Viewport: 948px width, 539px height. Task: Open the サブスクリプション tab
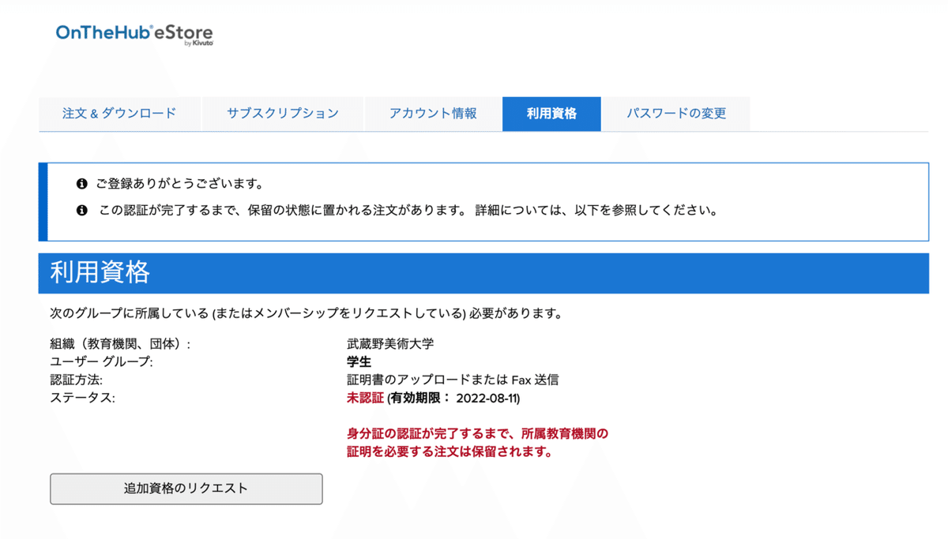coord(282,113)
